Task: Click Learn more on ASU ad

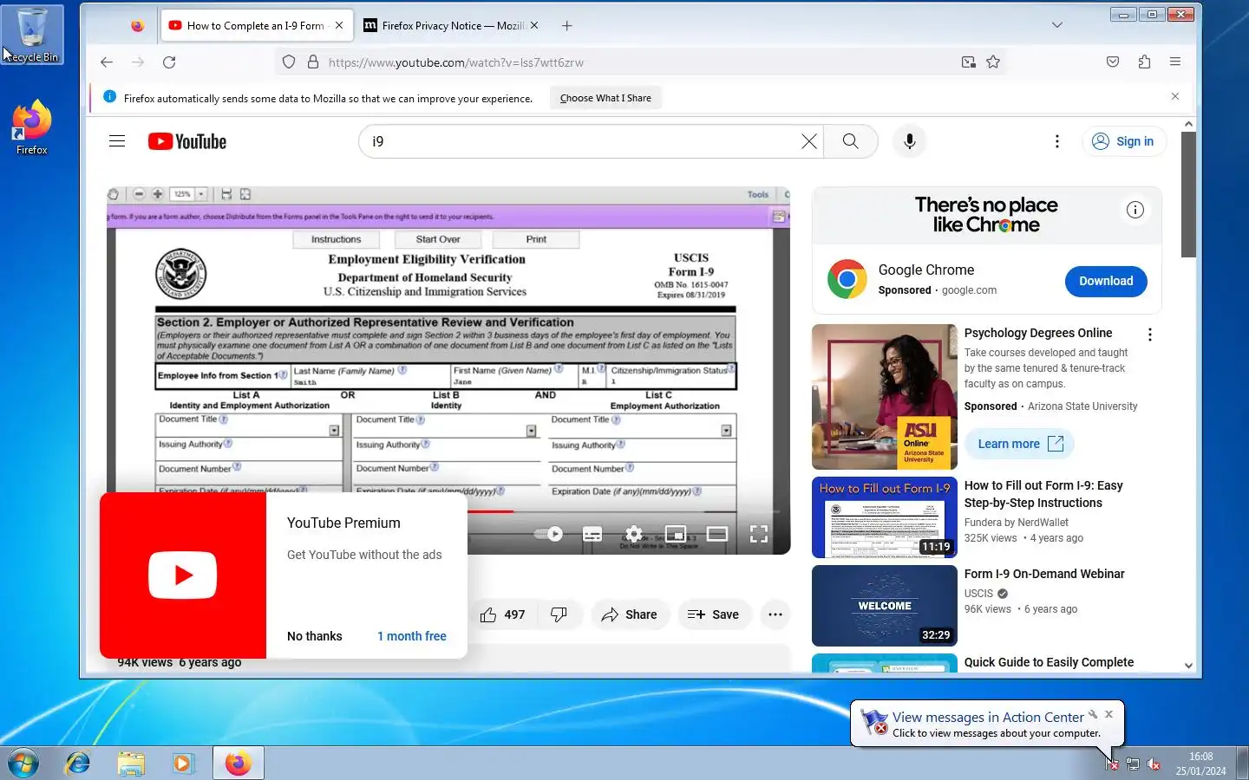Action: (1020, 444)
